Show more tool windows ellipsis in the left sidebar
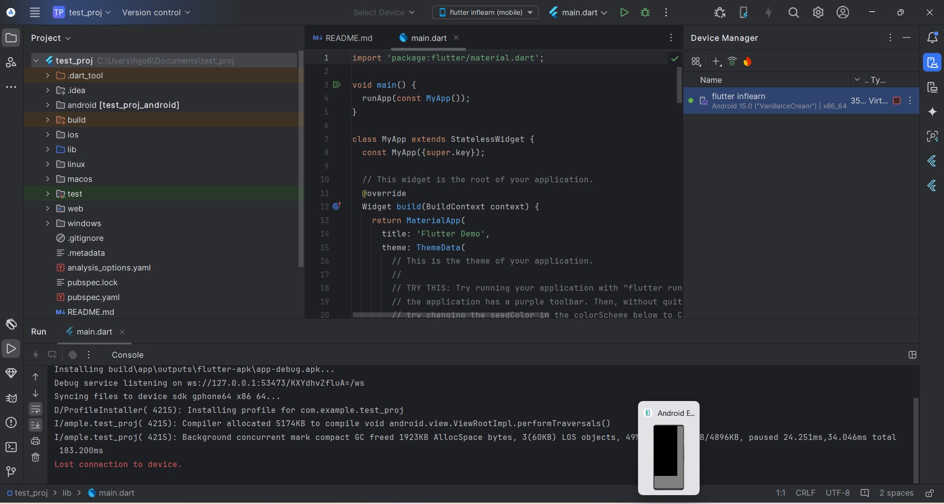Screen dimensions: 944x504 click(x=11, y=87)
